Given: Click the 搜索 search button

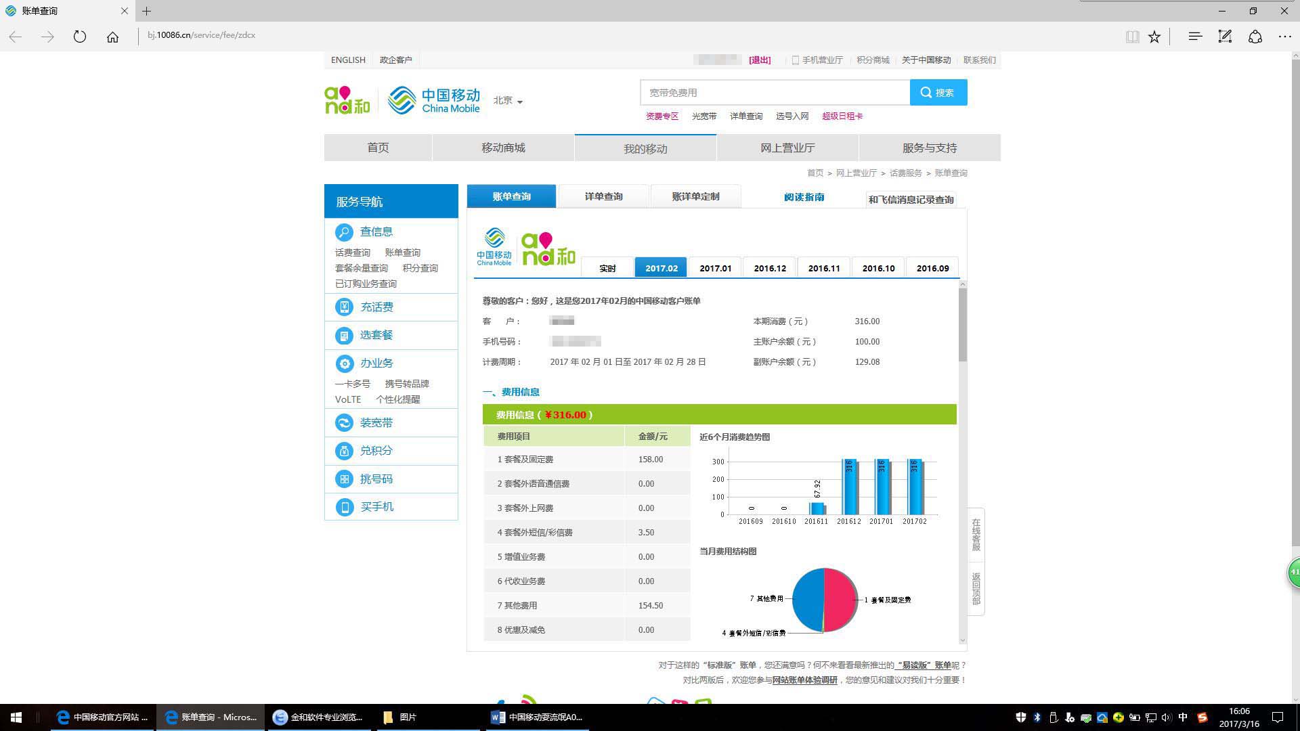Looking at the screenshot, I should pyautogui.click(x=938, y=93).
